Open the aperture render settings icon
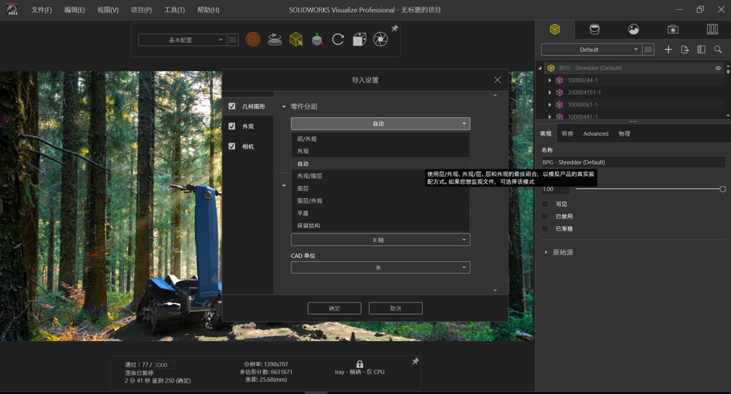The height and width of the screenshot is (394, 731). [380, 39]
